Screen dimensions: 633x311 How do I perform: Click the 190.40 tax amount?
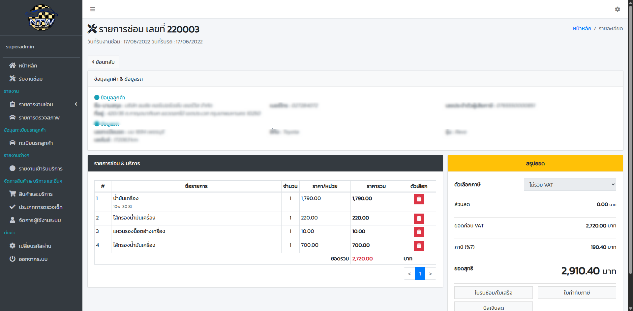tap(598, 247)
